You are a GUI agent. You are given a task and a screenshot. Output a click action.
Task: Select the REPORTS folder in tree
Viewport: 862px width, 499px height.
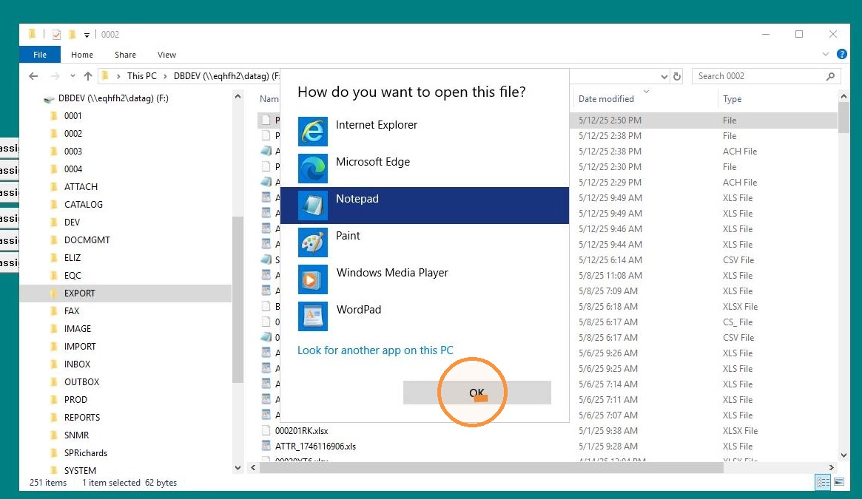coord(82,418)
